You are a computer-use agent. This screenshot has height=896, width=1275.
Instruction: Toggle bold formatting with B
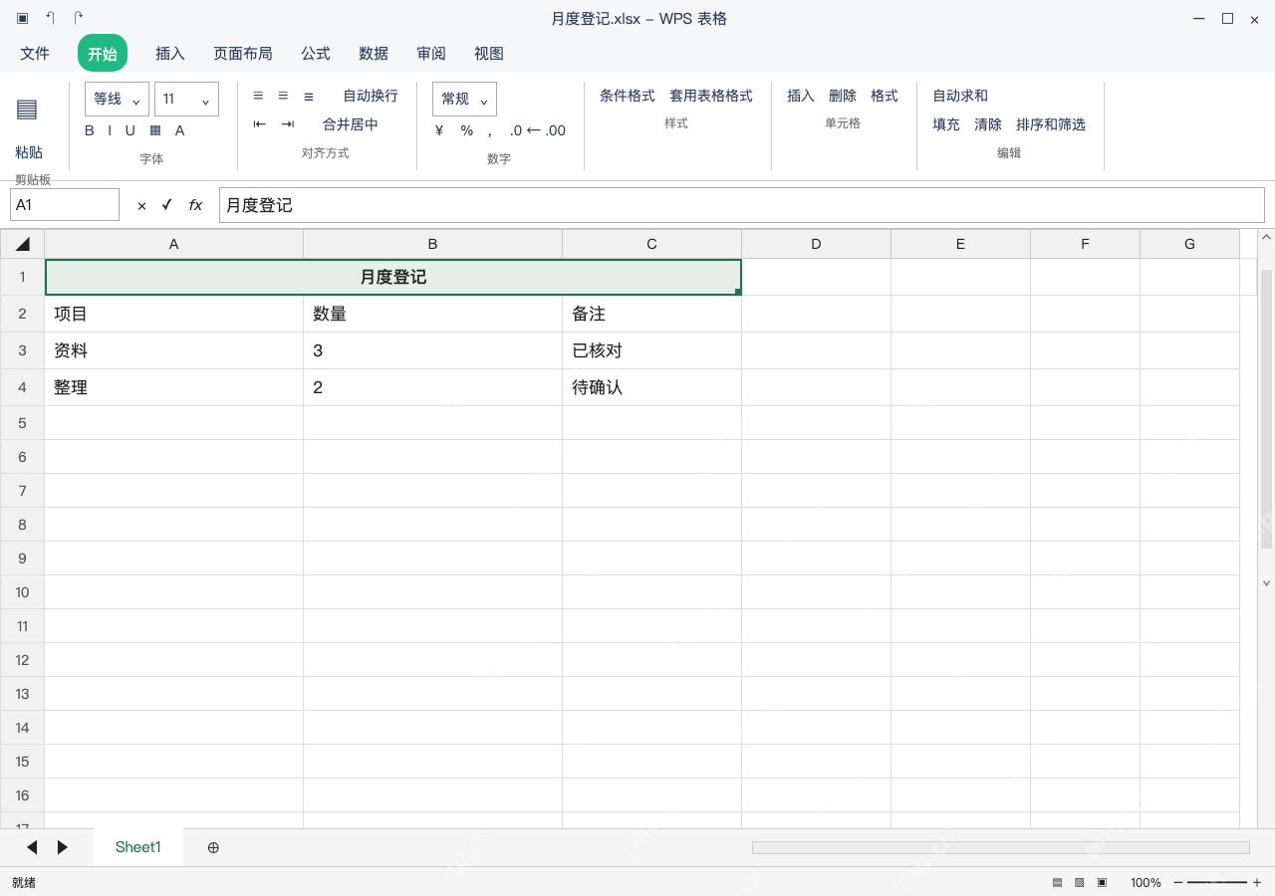(90, 130)
